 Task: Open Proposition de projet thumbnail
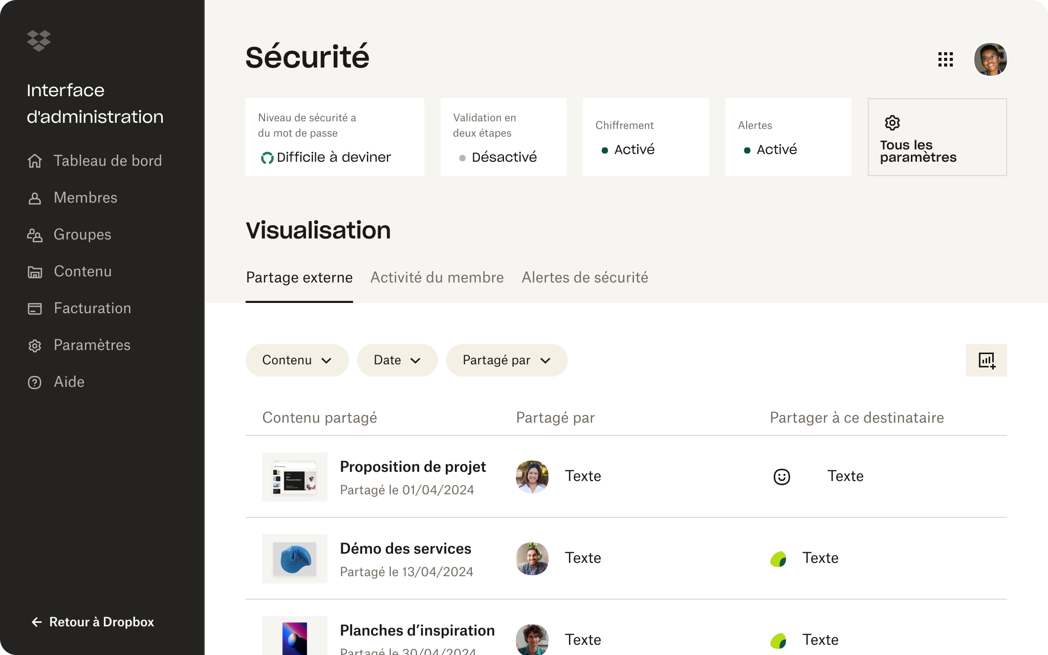click(295, 476)
